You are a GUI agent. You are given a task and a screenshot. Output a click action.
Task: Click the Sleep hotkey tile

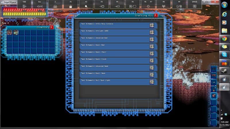coord(102,6)
